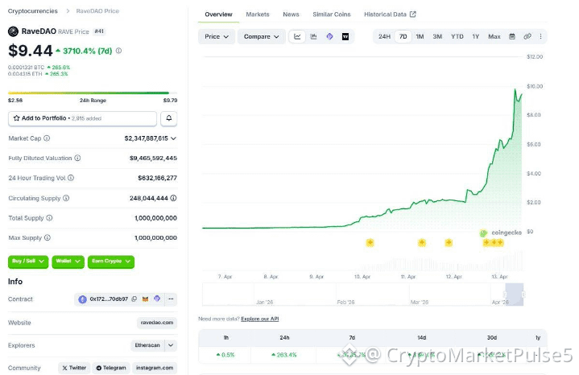Open the chart more options menu
The width and height of the screenshot is (579, 375).
pos(540,36)
